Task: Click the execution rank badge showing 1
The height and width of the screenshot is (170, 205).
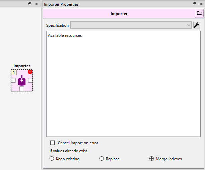Action: pos(14,73)
